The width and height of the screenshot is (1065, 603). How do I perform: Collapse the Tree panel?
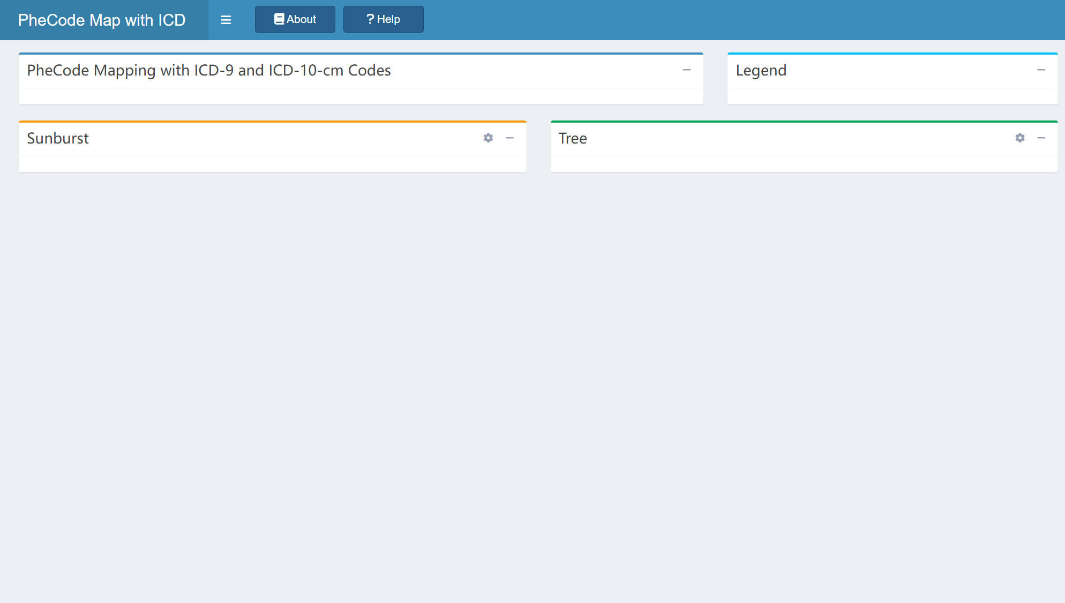coord(1041,138)
